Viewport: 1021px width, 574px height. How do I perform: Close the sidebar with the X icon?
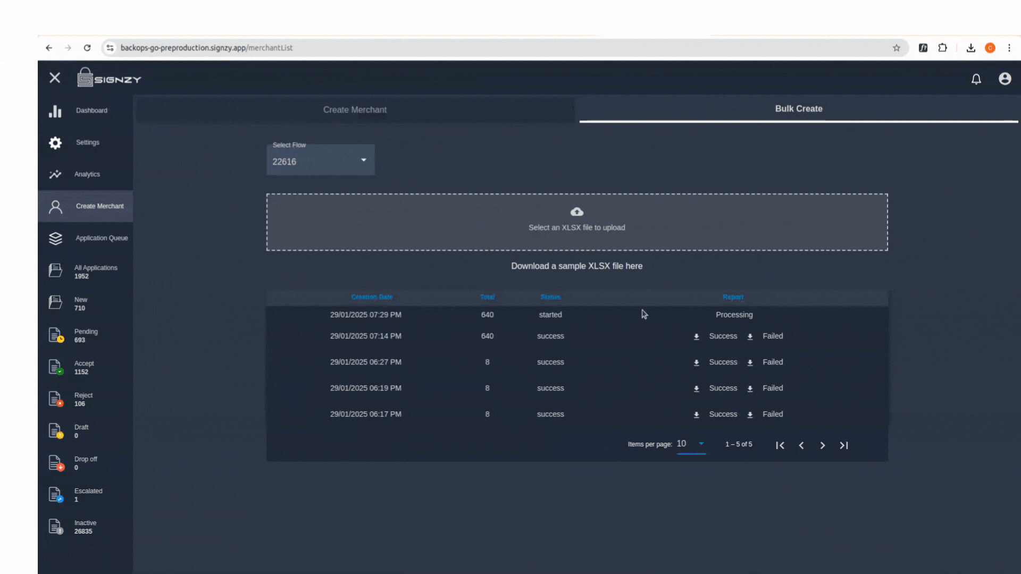[x=55, y=78]
